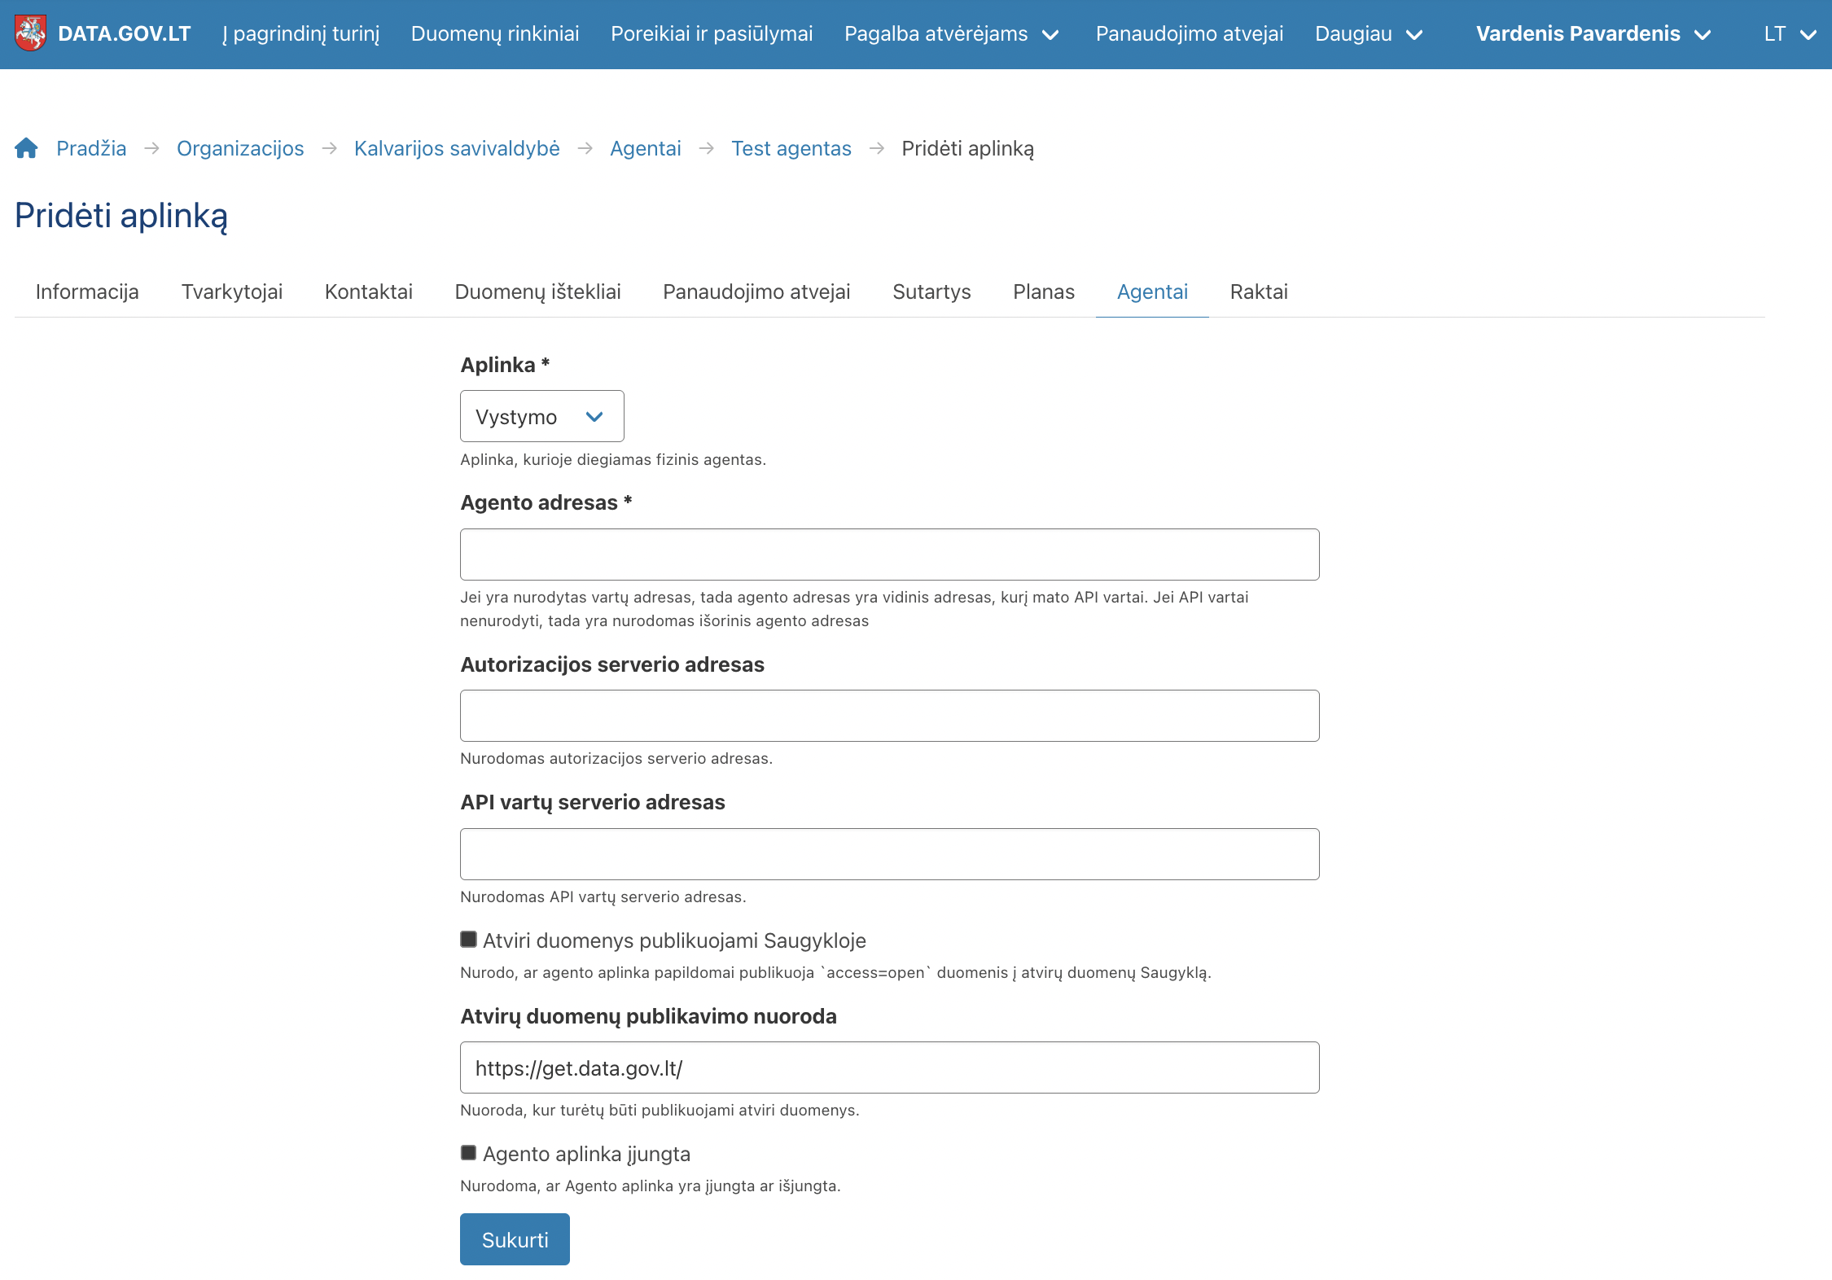This screenshot has height=1280, width=1832.
Task: Switch to the Raktai tab
Action: coord(1259,292)
